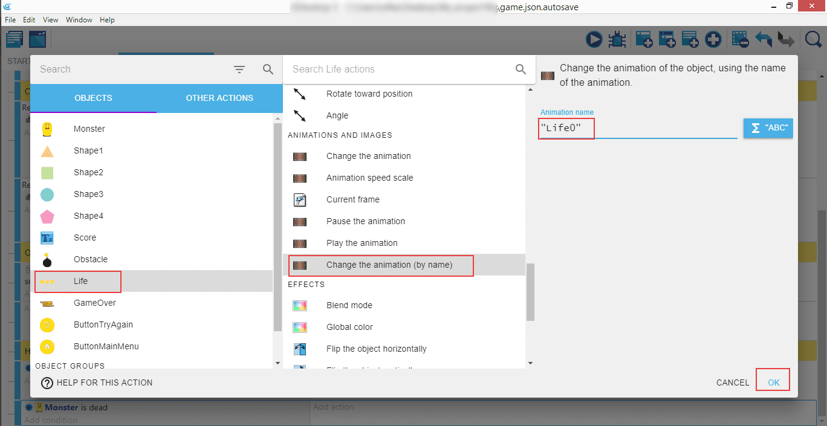Click the events search magnifier icon
The image size is (827, 426).
click(x=813, y=40)
